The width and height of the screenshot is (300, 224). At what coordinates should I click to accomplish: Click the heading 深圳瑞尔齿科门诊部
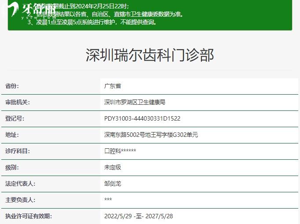point(150,55)
